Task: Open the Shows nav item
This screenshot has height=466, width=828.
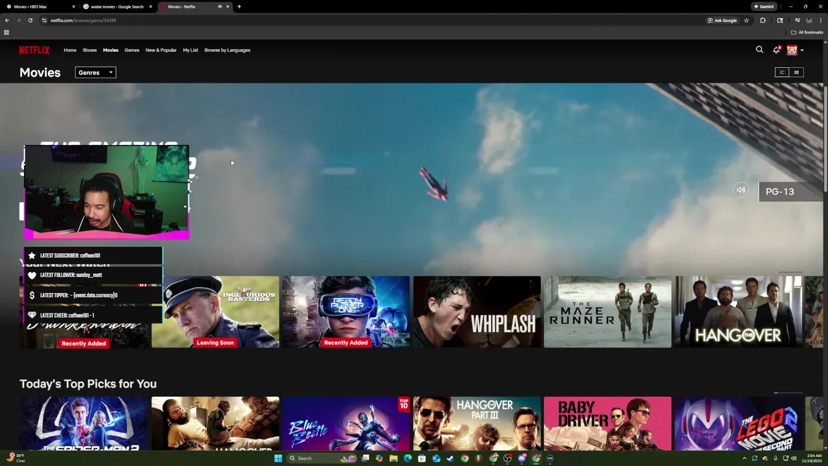Action: point(89,50)
